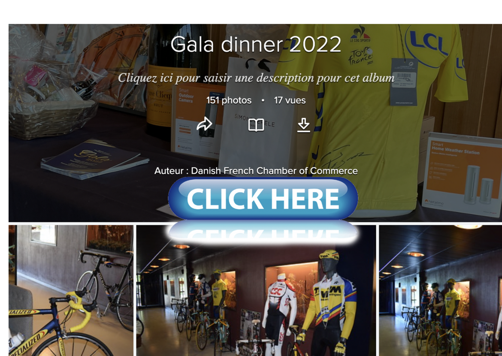
Task: Click the share arrow icon
Action: pyautogui.click(x=204, y=124)
